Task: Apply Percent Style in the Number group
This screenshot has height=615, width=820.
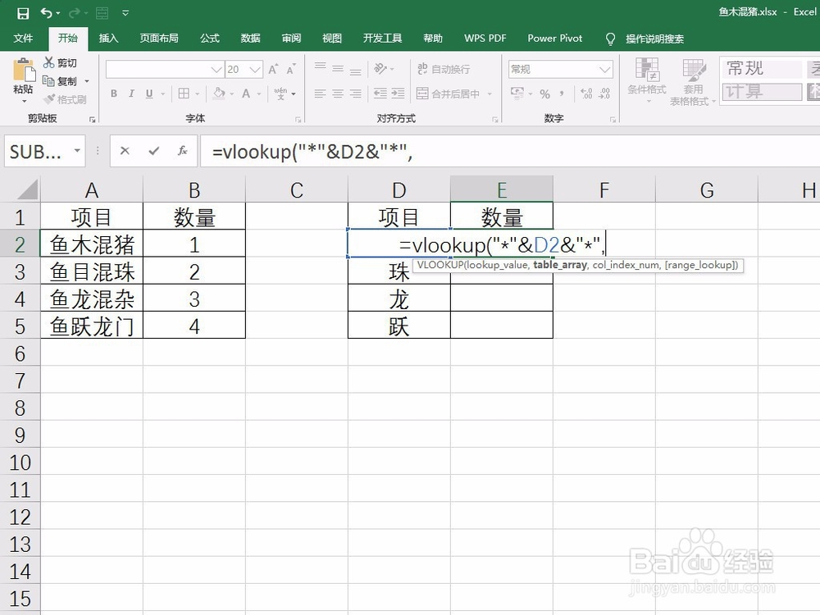Action: pyautogui.click(x=545, y=93)
